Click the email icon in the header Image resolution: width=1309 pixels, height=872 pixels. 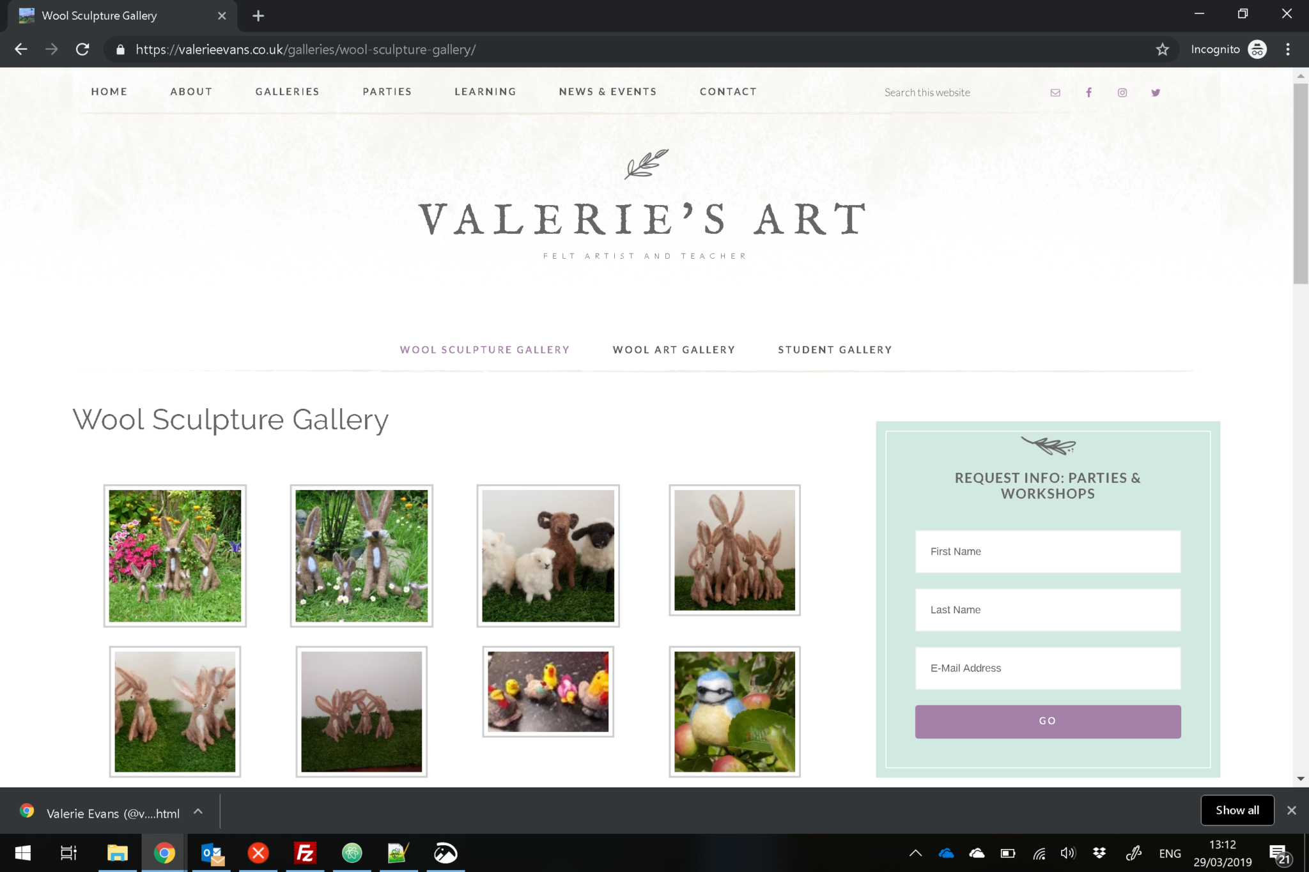click(1055, 91)
